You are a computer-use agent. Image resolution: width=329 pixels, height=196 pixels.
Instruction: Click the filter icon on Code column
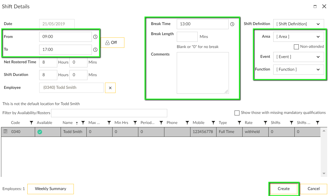click(31, 123)
